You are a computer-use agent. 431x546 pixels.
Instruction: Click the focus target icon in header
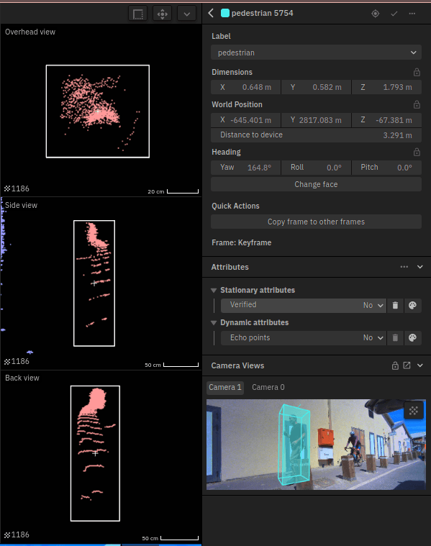pyautogui.click(x=376, y=14)
